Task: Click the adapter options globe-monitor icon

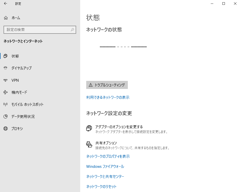Action: point(89,128)
